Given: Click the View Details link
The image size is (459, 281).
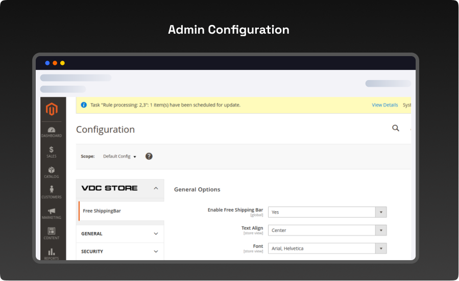Looking at the screenshot, I should (384, 105).
